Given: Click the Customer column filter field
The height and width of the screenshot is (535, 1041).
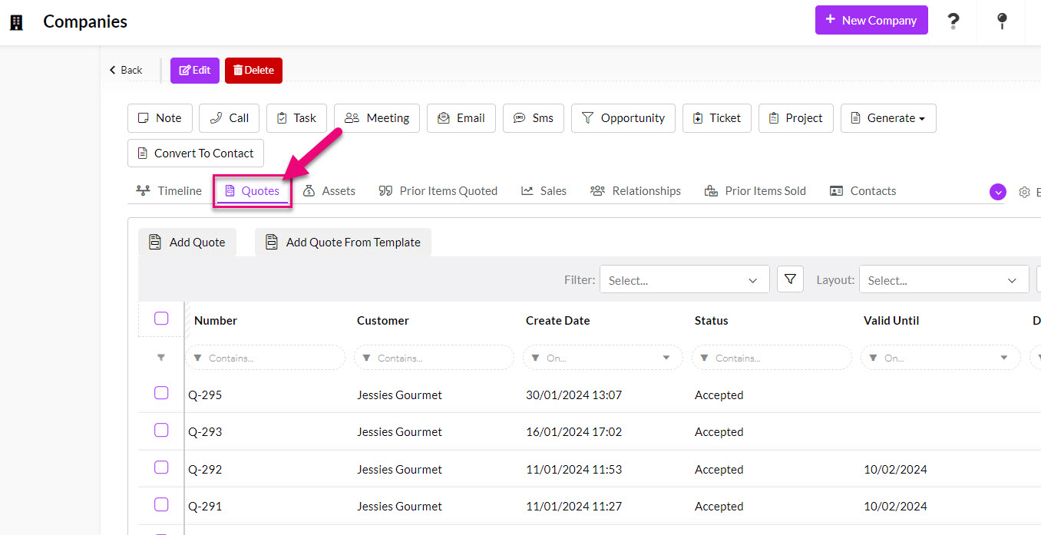Looking at the screenshot, I should 434,358.
